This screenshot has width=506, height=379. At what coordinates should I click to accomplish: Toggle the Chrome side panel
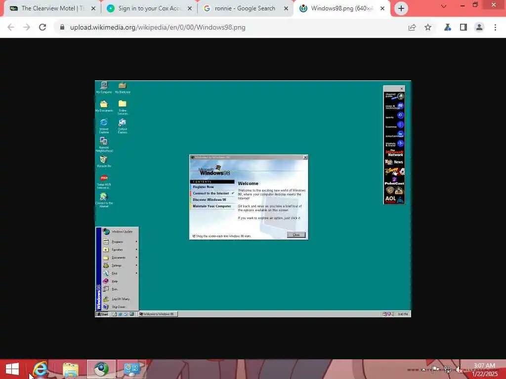(464, 28)
